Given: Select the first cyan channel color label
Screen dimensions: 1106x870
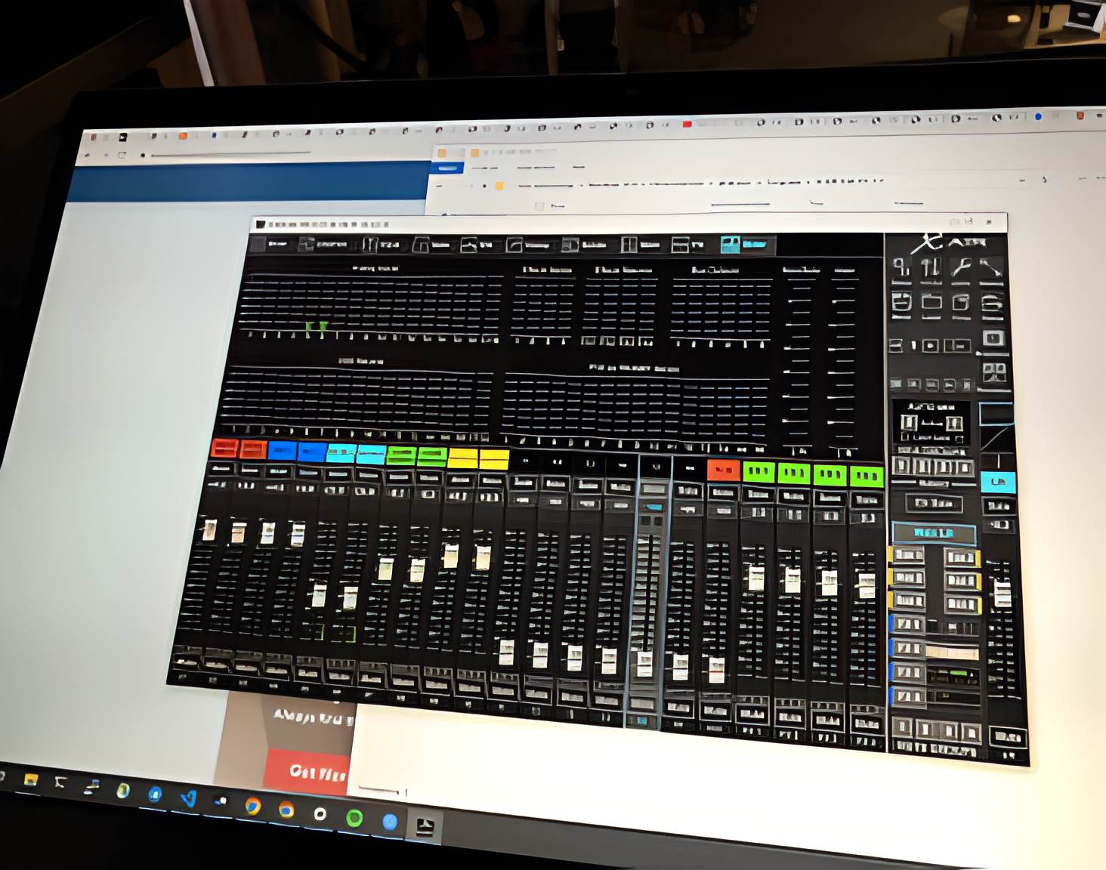Looking at the screenshot, I should (341, 453).
